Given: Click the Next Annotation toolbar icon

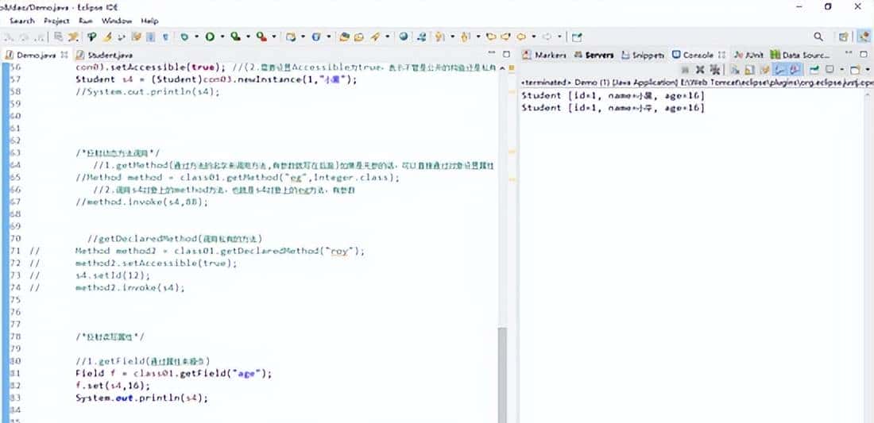Looking at the screenshot, I should 440,37.
